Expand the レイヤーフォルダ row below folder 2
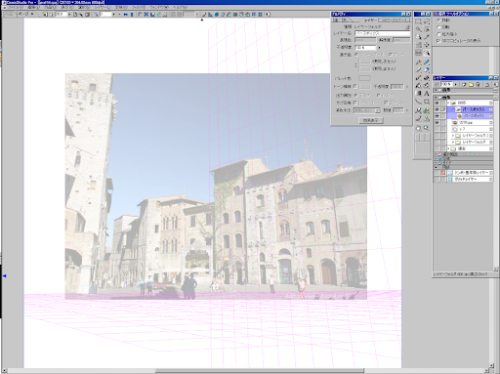This screenshot has height=374, width=500. pyautogui.click(x=453, y=142)
